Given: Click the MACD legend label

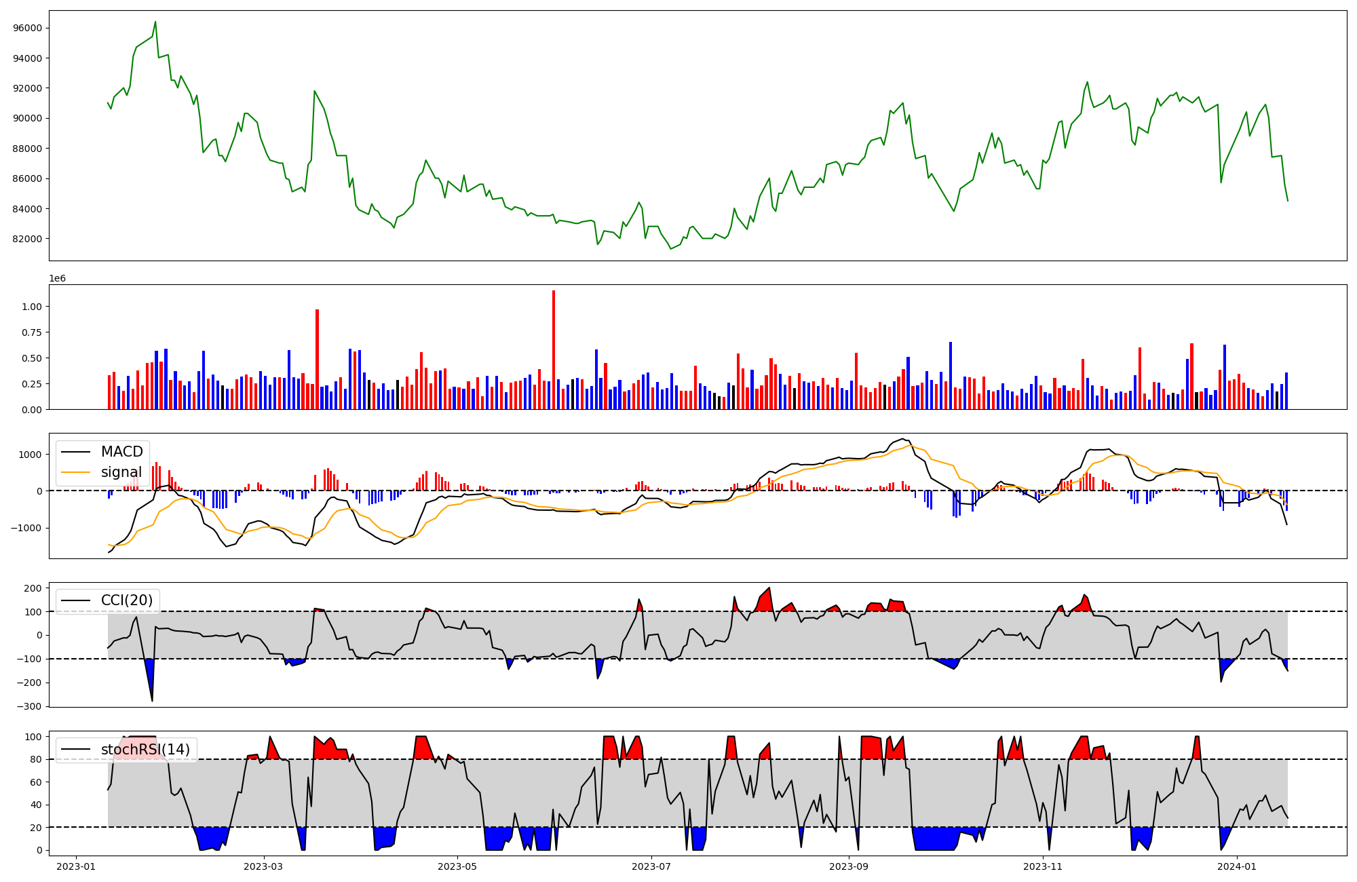Looking at the screenshot, I should pyautogui.click(x=122, y=452).
